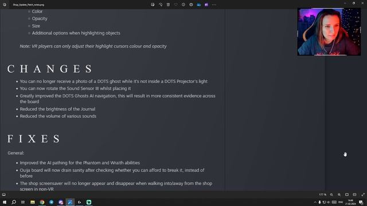Click the Zoom to fit icon

tap(347, 195)
